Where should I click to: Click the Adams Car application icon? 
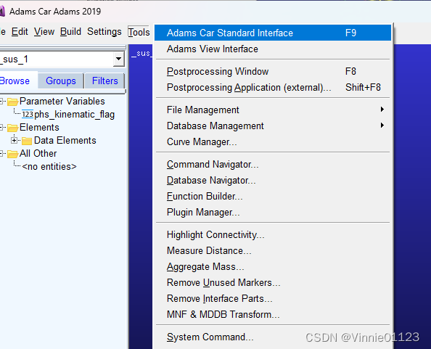pos(2,12)
